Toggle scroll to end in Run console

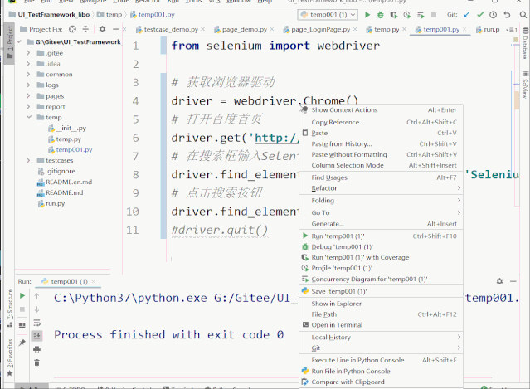[x=36, y=336]
